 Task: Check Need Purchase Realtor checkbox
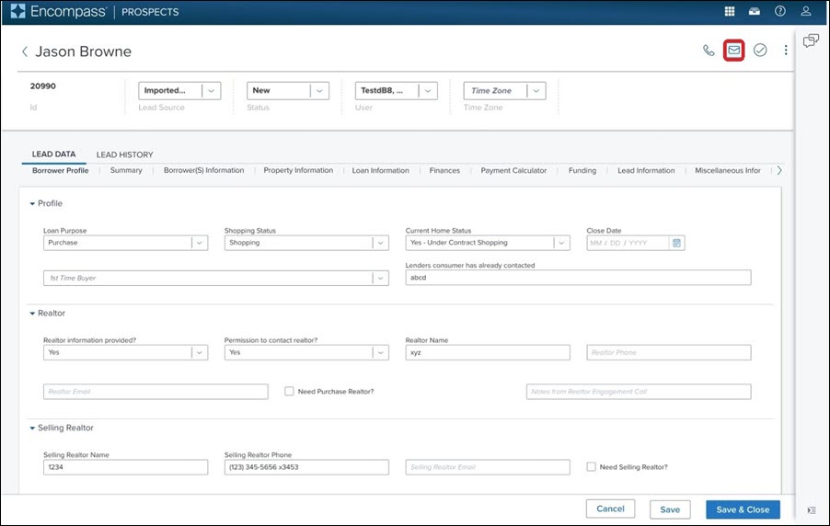point(289,391)
